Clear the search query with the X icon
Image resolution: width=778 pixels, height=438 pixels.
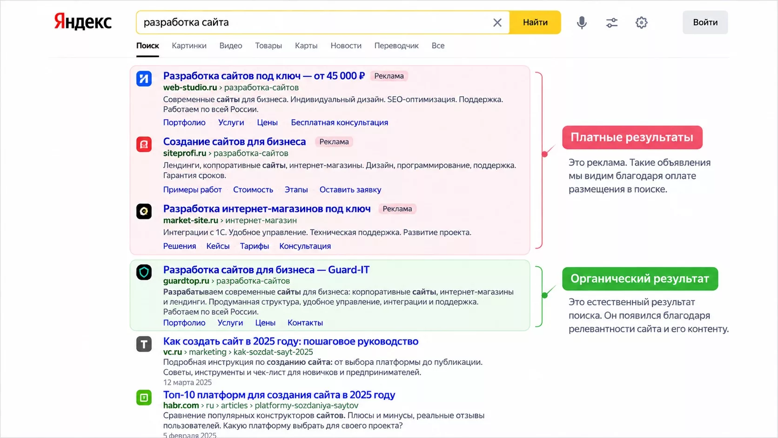[497, 22]
